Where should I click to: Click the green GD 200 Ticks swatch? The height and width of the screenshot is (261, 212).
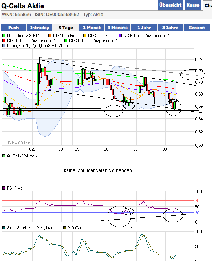[66, 41]
